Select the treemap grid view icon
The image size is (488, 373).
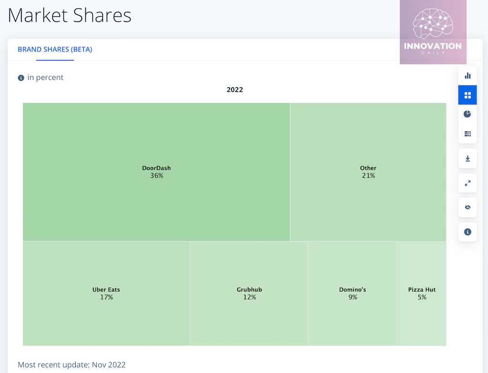[468, 95]
